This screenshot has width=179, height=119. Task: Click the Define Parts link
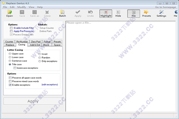click(x=46, y=31)
